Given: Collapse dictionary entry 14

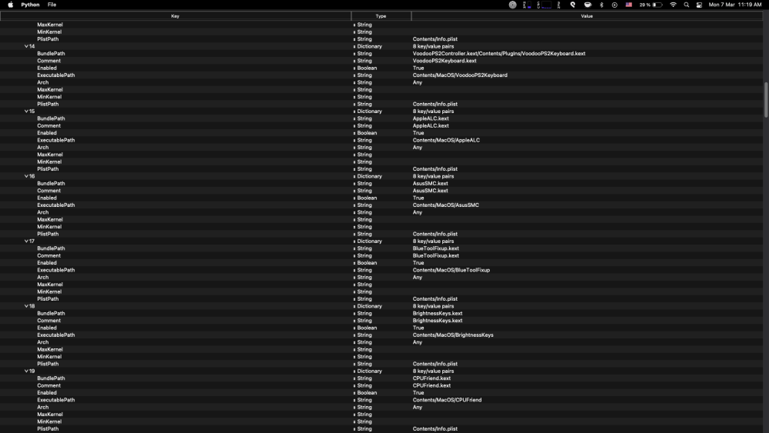Looking at the screenshot, I should coord(26,46).
